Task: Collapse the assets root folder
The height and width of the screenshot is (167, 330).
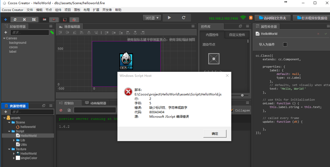Action: tap(4, 118)
